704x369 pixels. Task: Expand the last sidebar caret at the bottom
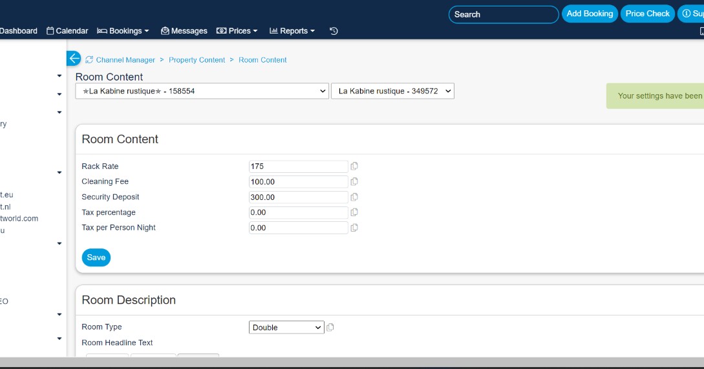(59, 339)
